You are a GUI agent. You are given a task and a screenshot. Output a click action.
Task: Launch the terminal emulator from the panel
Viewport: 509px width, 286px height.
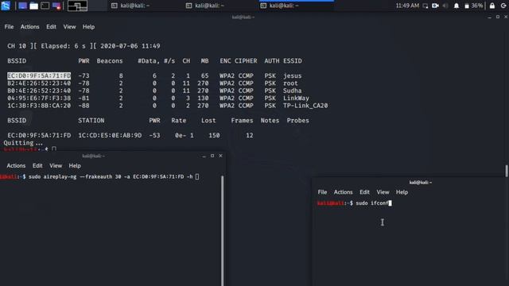45,6
